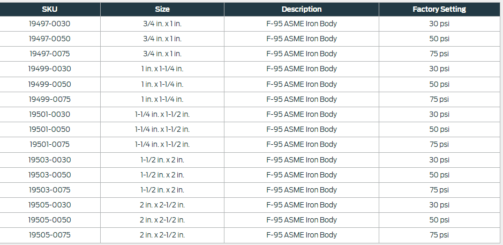Image resolution: width=503 pixels, height=245 pixels.
Task: Select SKU 19505-0075 cell
Action: point(50,235)
